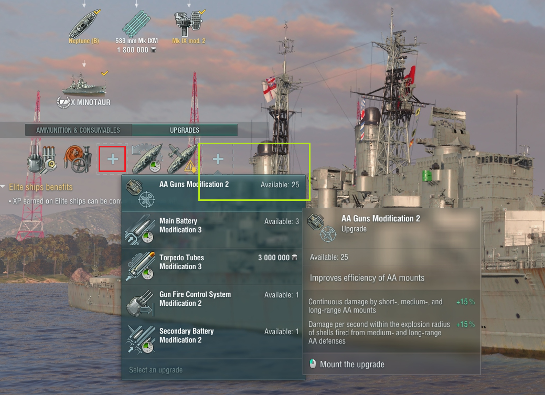The image size is (545, 395).
Task: Choose Main Battery Modification 3 upgrade
Action: pos(213,230)
